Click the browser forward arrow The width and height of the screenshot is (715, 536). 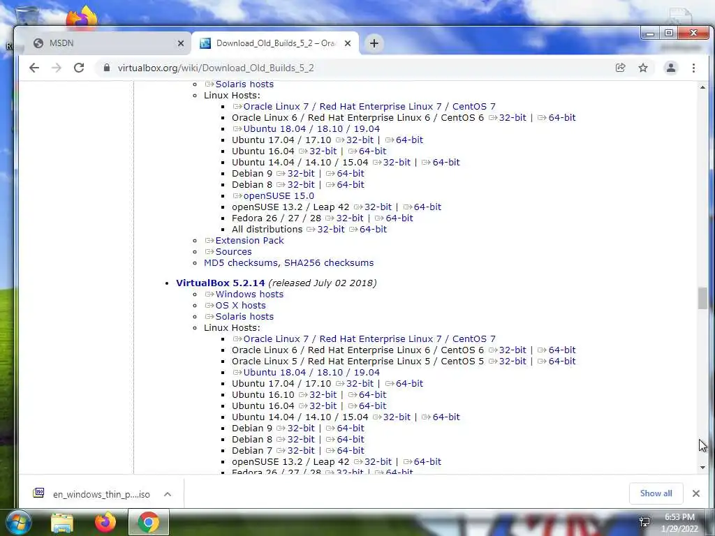pyautogui.click(x=56, y=68)
